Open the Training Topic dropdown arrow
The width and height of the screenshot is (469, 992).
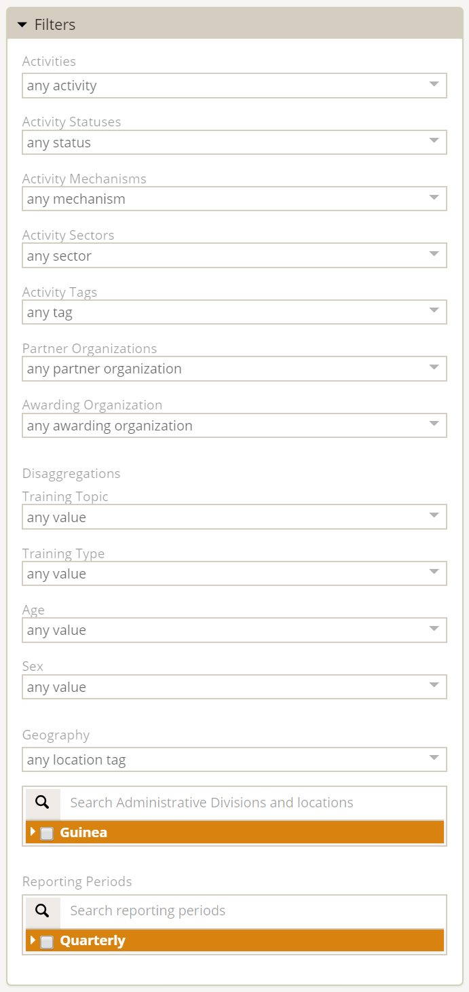(434, 517)
